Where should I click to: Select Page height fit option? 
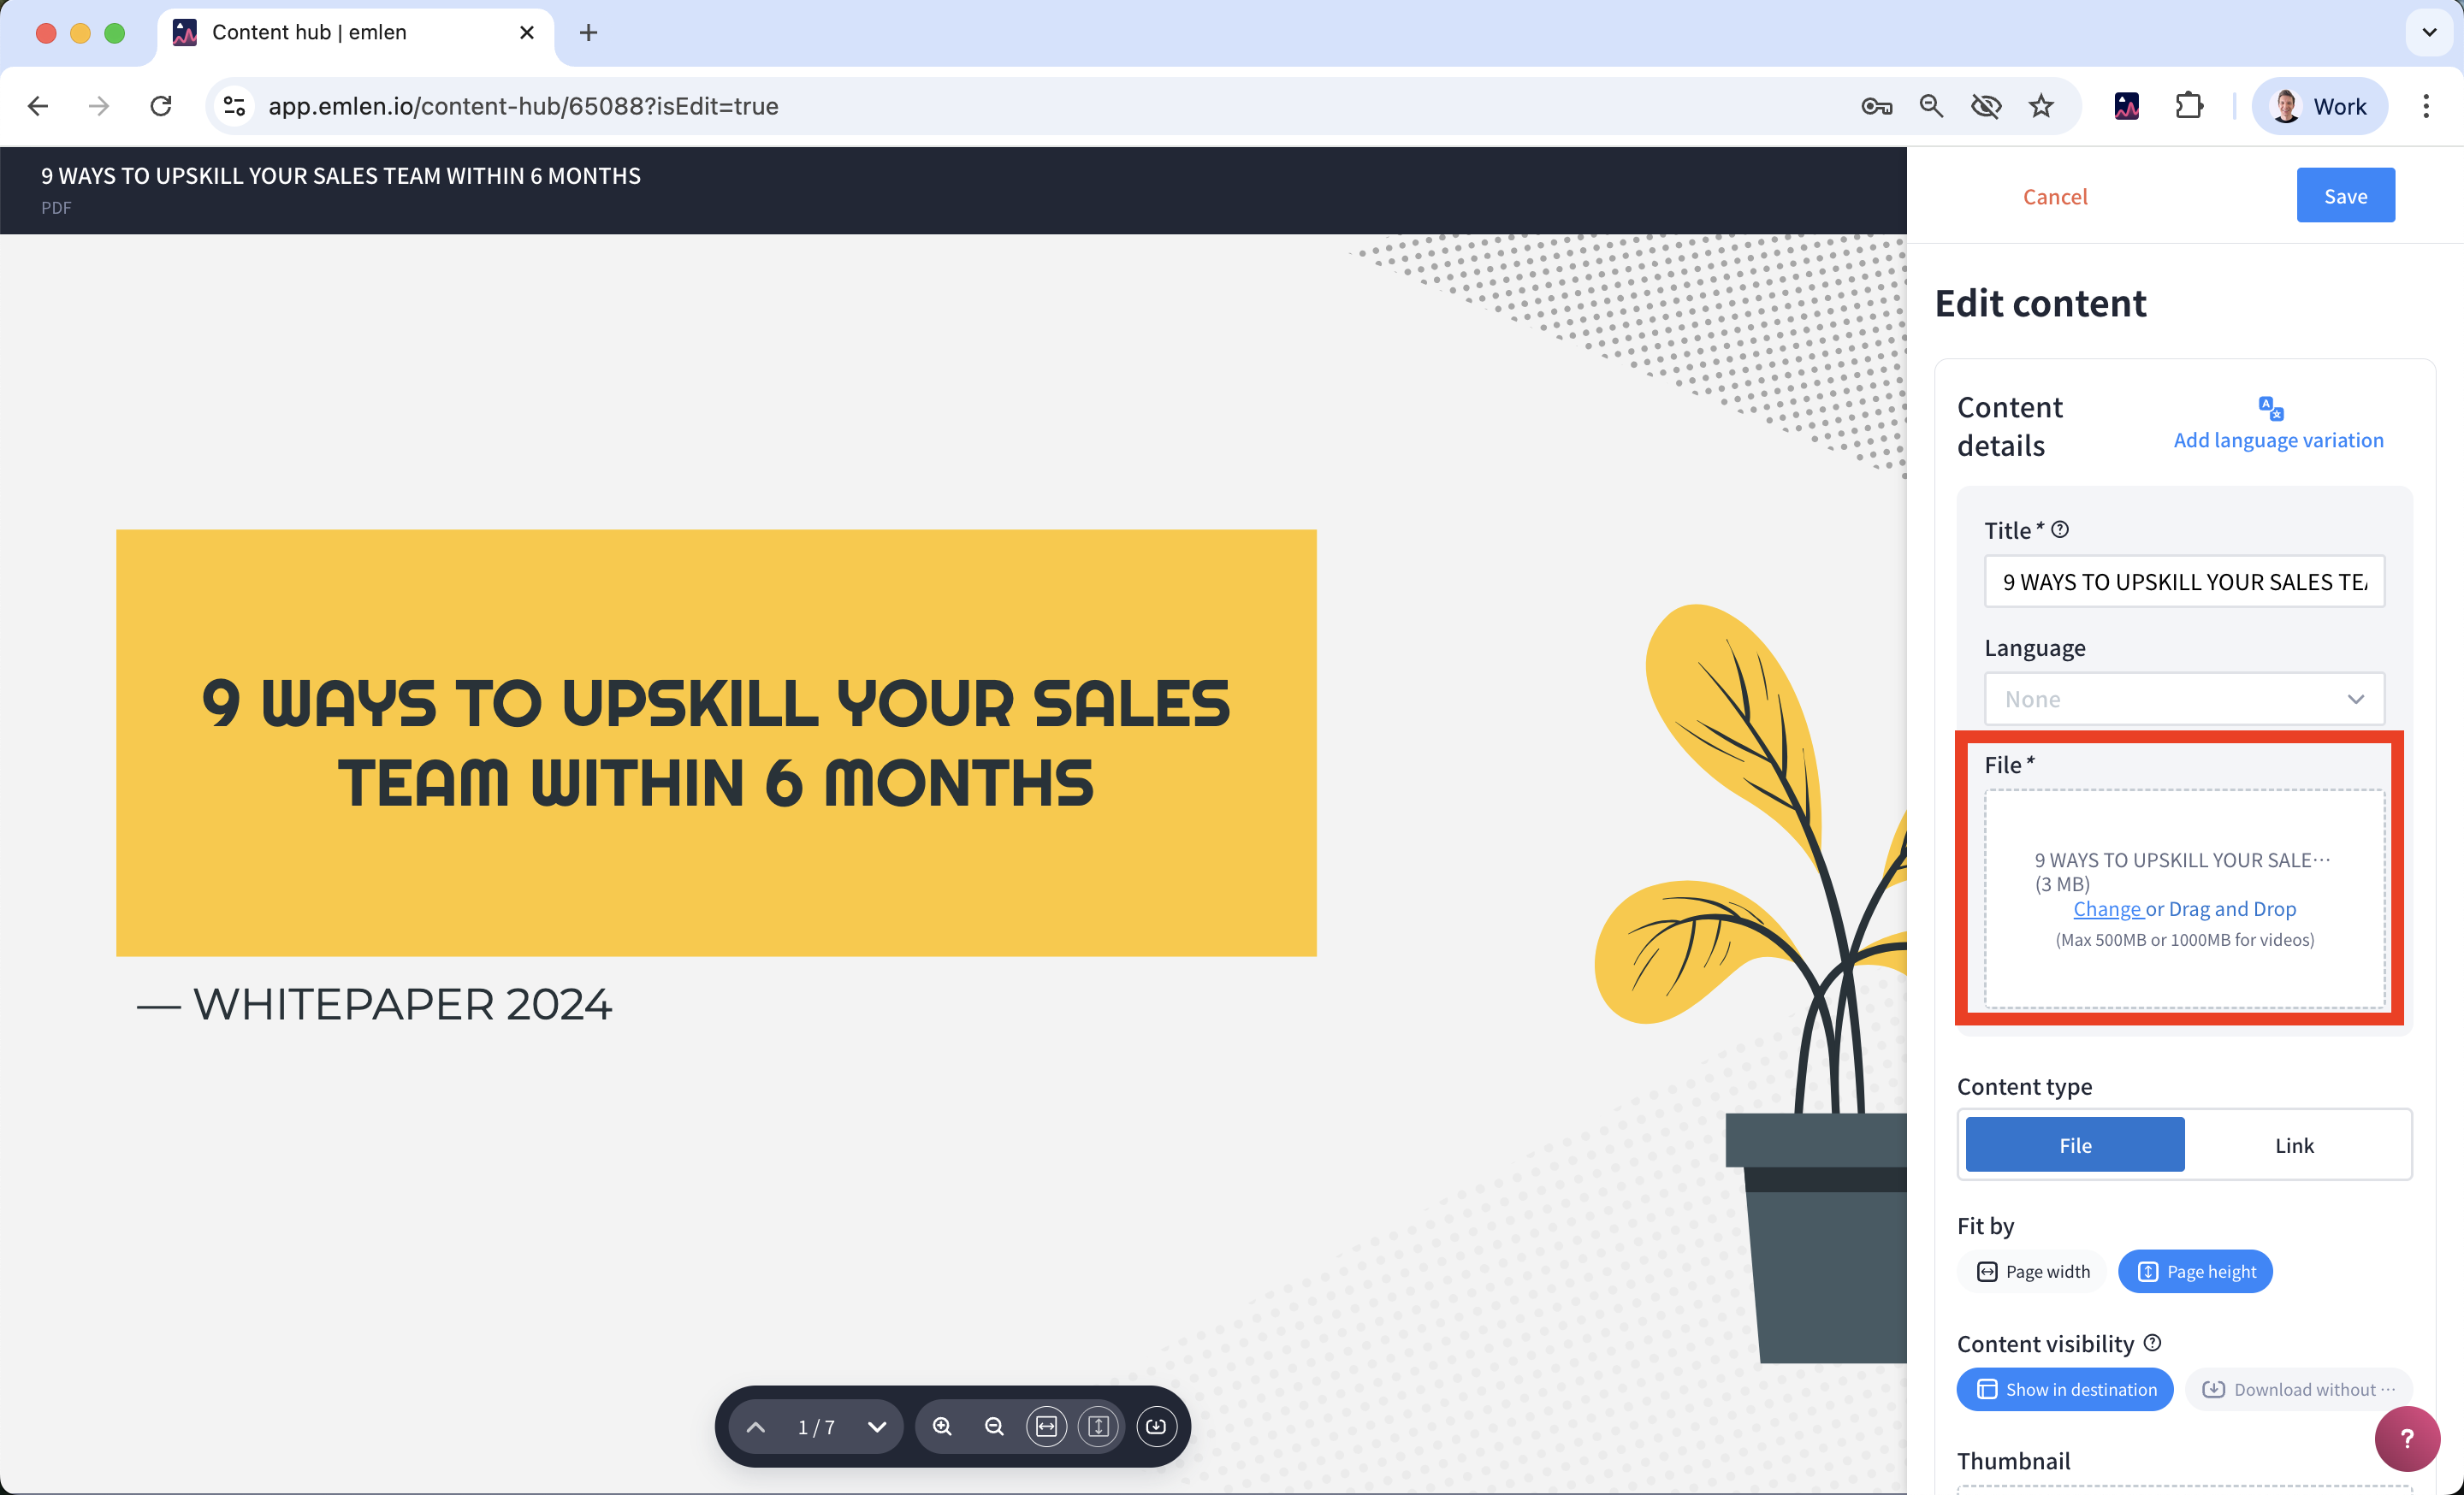[x=2195, y=1271]
